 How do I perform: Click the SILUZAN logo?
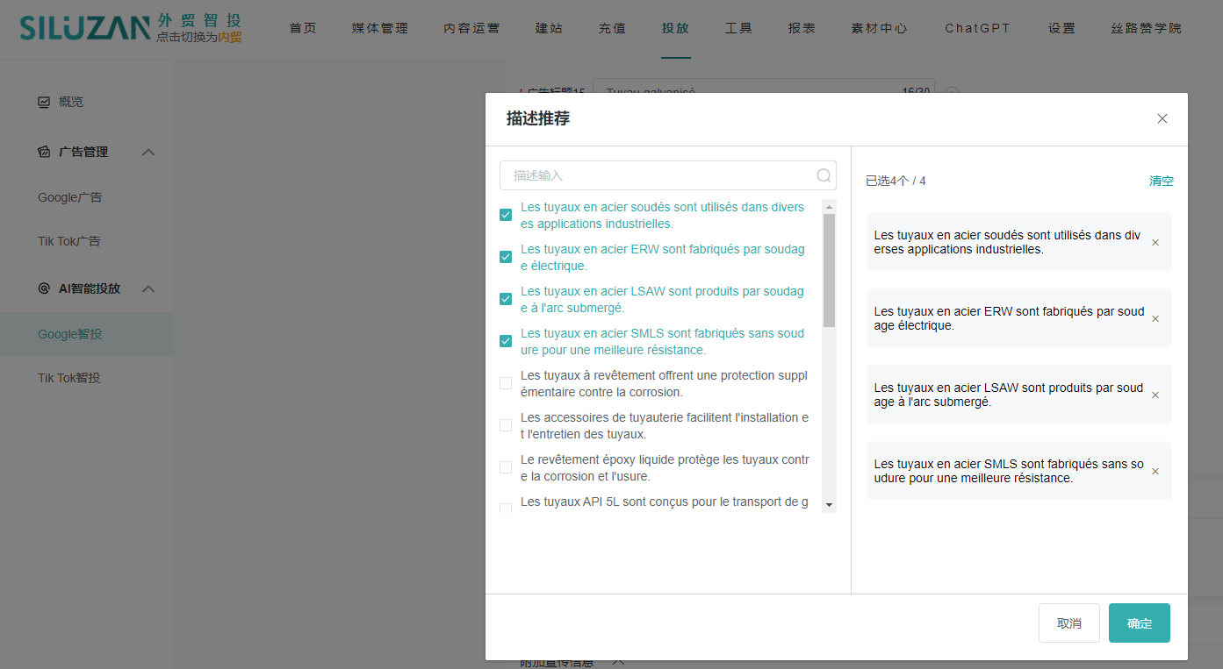[x=85, y=28]
